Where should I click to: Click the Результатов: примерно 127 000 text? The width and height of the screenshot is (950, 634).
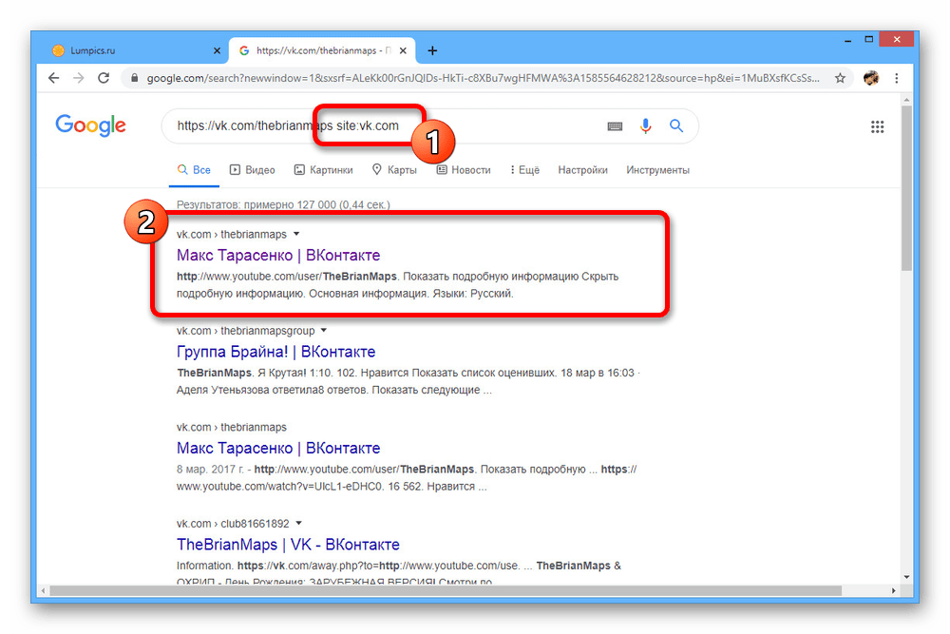[283, 205]
